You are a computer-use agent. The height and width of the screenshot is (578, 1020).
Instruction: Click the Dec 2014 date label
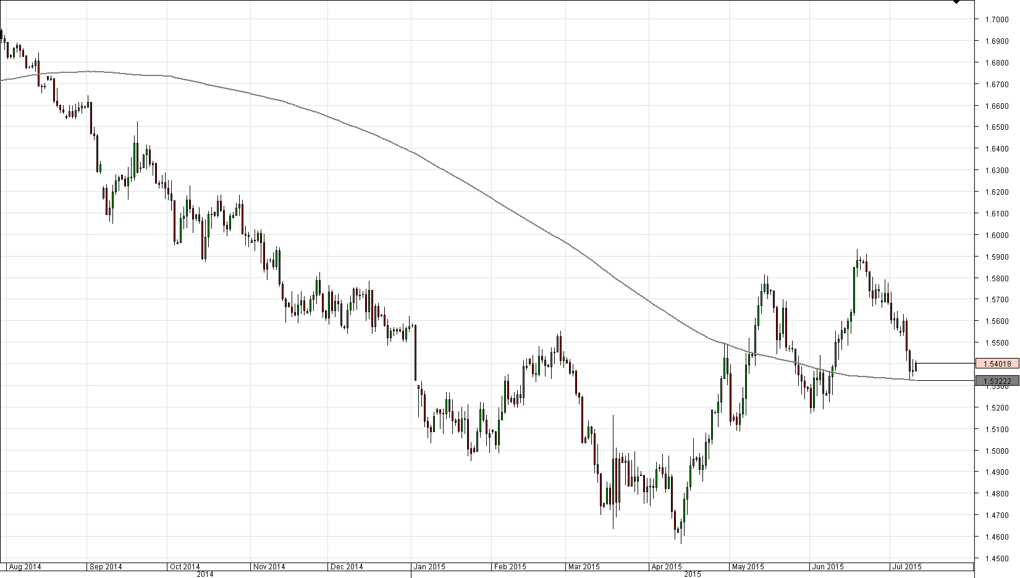click(x=347, y=566)
